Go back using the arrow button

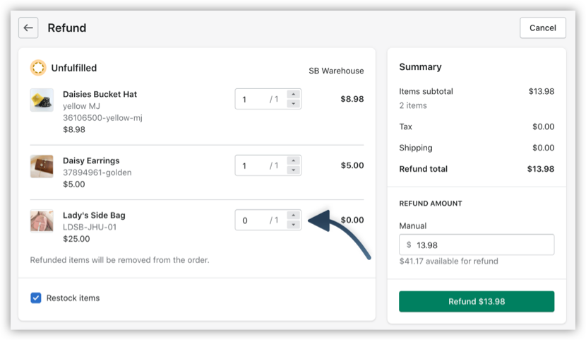click(x=28, y=28)
